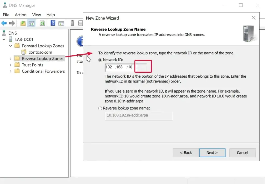
Task: Click the fourth octet of Network ID
Action: pos(141,67)
